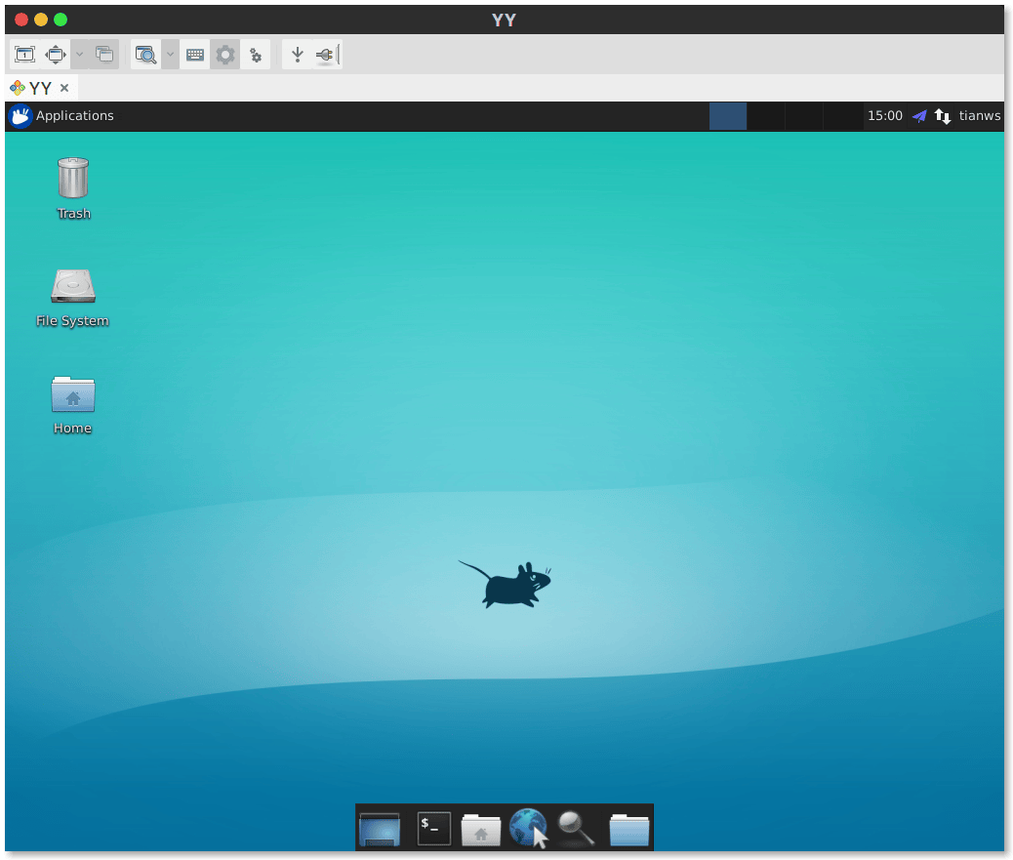The image size is (1013, 860).
Task: Toggle the keyboard icon in the toolbar
Action: 195,55
